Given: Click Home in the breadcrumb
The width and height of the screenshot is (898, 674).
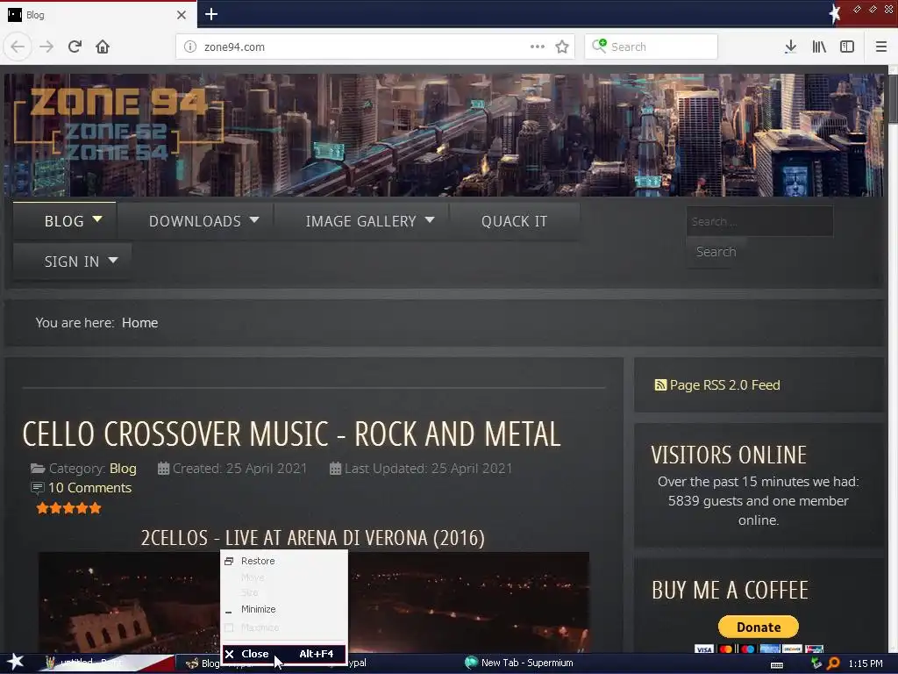Looking at the screenshot, I should coord(139,323).
